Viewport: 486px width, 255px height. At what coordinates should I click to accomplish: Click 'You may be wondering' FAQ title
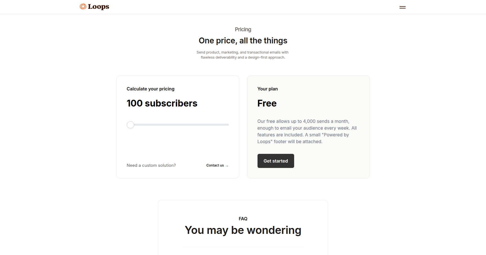pos(243,230)
